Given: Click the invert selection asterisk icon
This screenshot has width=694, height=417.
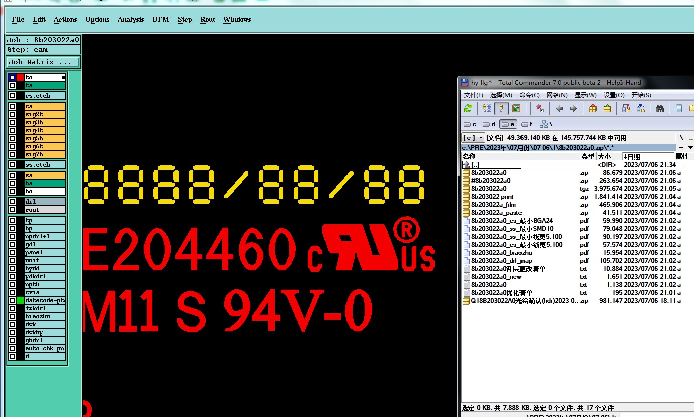Looking at the screenshot, I should click(x=540, y=108).
